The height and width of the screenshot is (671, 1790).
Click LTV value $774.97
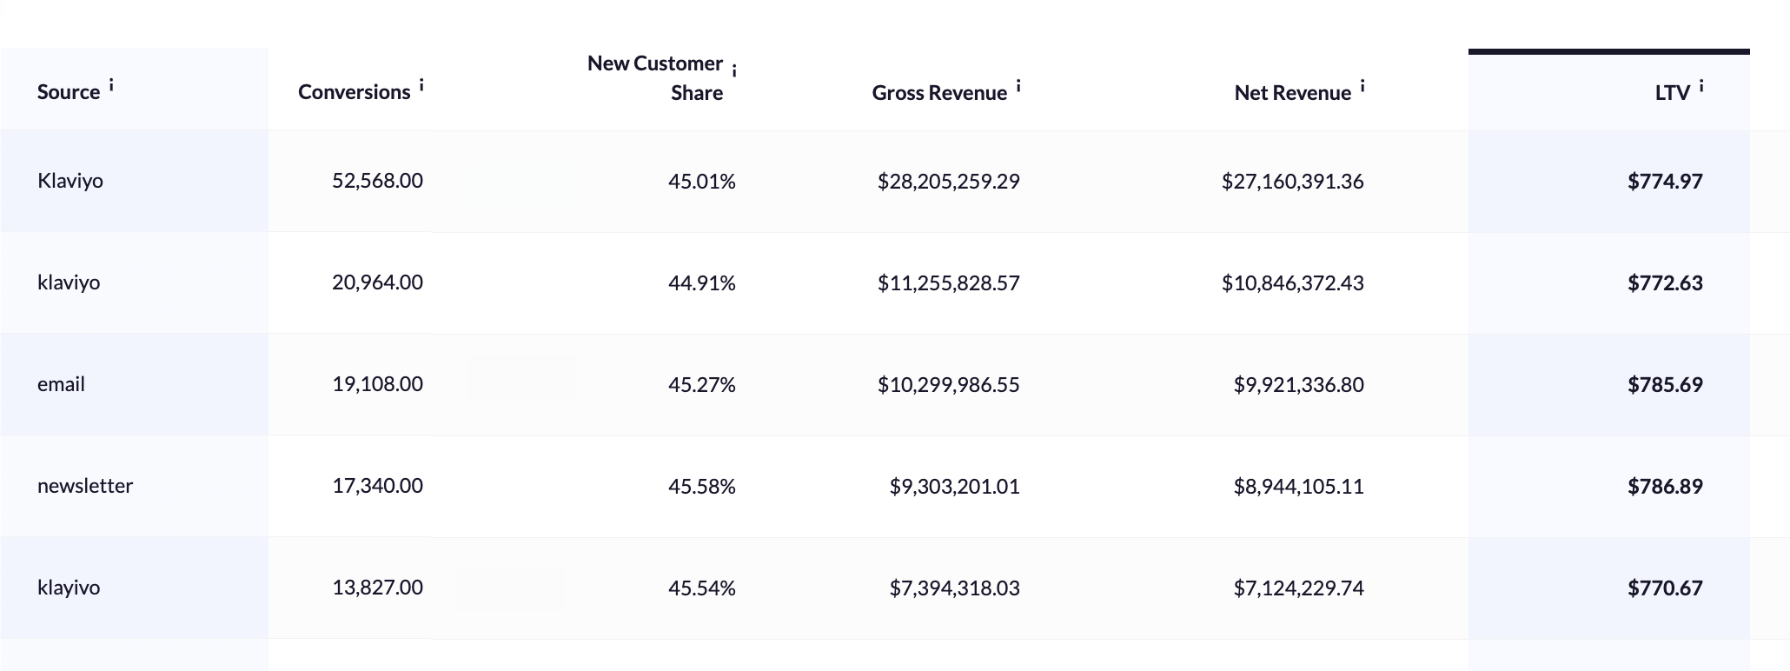pyautogui.click(x=1666, y=182)
